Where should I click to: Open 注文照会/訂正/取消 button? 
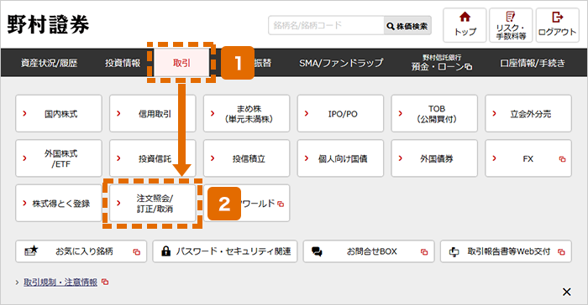tap(153, 204)
